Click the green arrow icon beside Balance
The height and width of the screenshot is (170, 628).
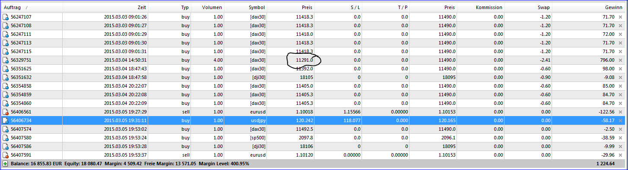(6, 164)
